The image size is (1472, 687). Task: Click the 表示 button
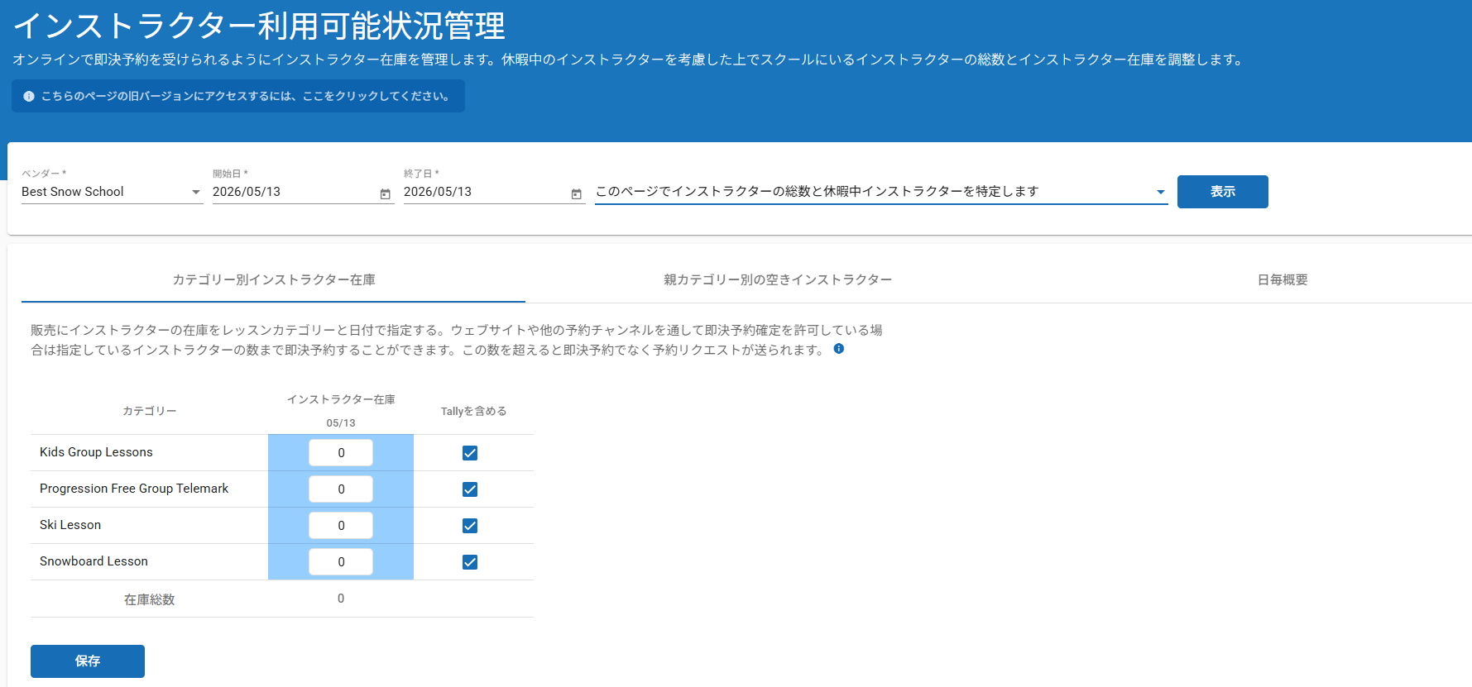click(x=1222, y=192)
